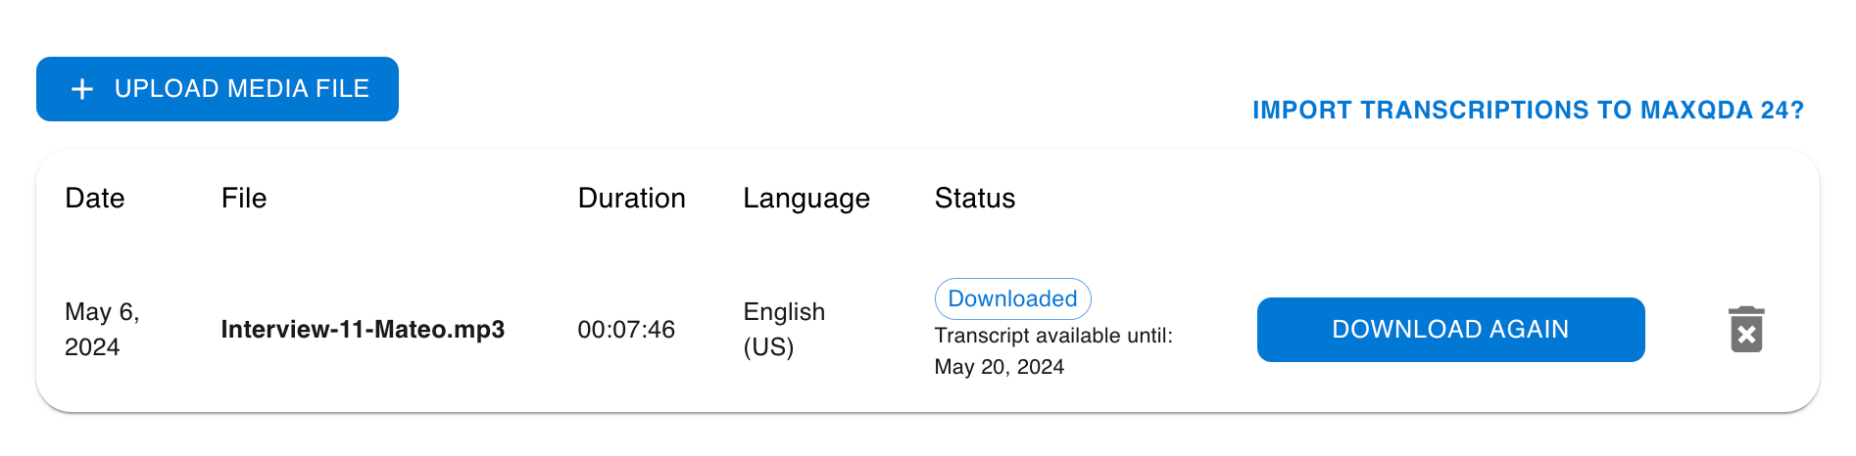This screenshot has width=1856, height=456.
Task: Click the File column header
Action: 244,198
